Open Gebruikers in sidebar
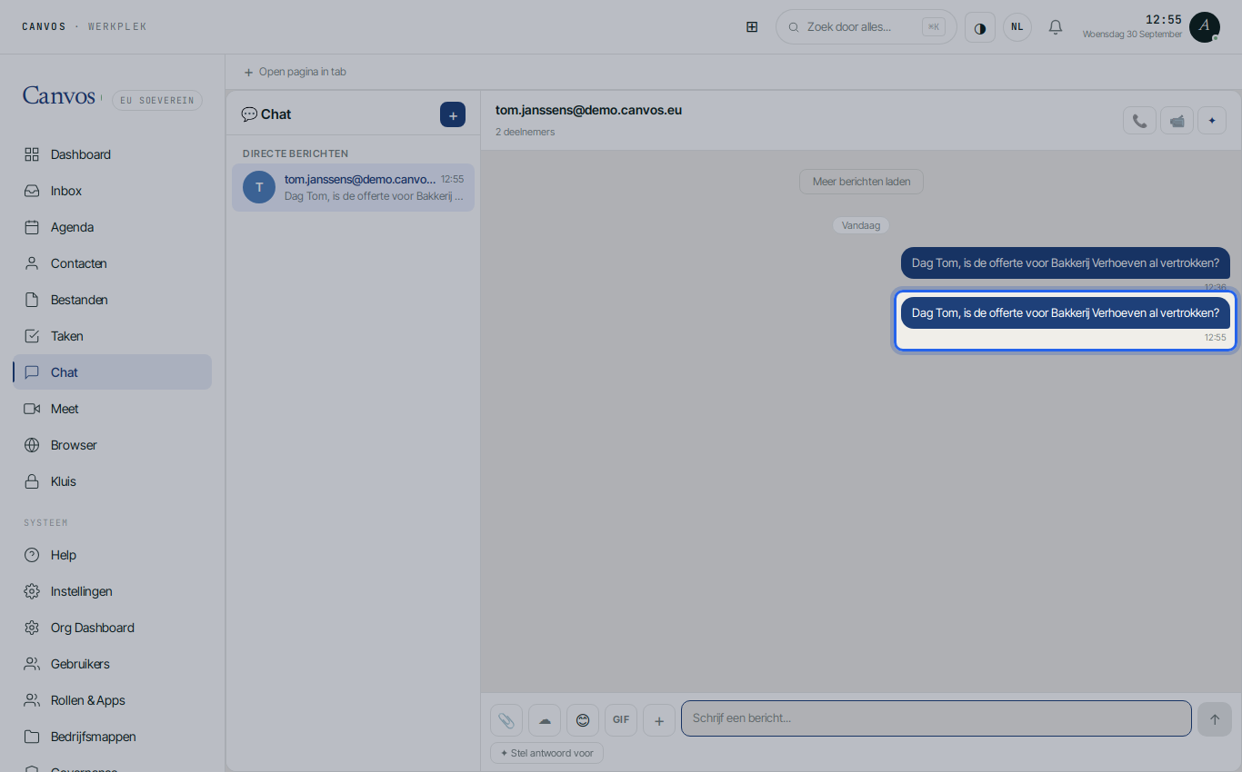Image resolution: width=1242 pixels, height=772 pixels. (113, 664)
